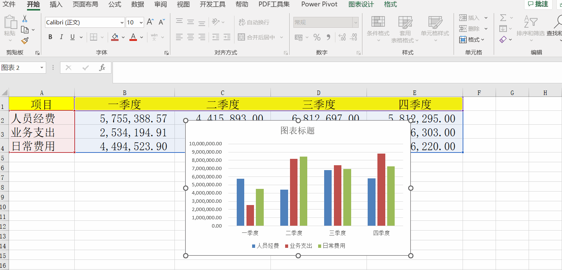Open Format as Table (套用表格格式)
Image resolution: width=562 pixels, height=270 pixels.
[405, 29]
